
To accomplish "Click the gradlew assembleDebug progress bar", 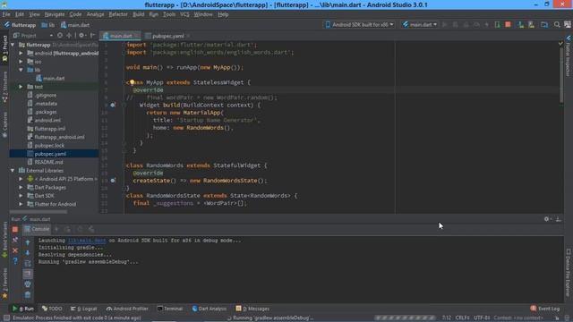I will click(405, 318).
